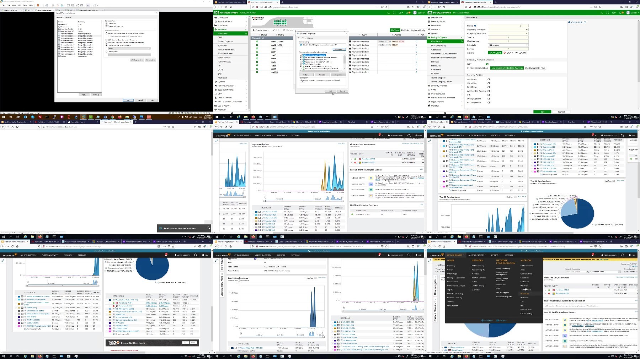Screen dimensions: 640x359
Task: Expand FortiGate VM64 source row on Countries Summary page
Action: pyautogui.click(x=545, y=290)
